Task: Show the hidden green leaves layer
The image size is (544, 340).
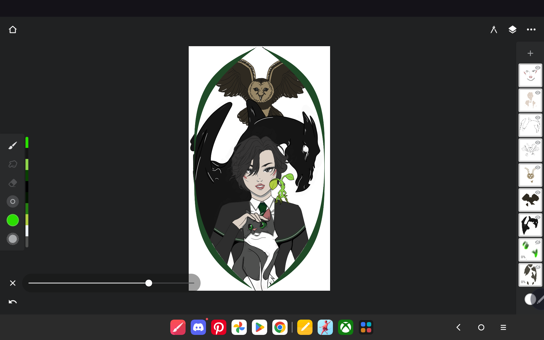Action: (537, 242)
